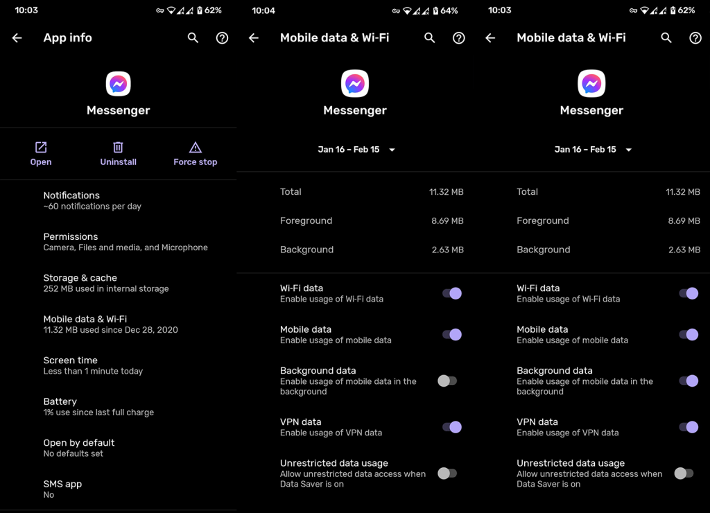Tap Wi-Fi status icon on left status bar
The width and height of the screenshot is (710, 513).
click(171, 10)
